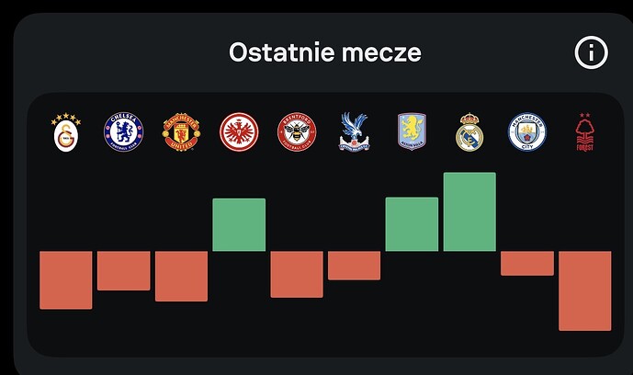
Task: Click the short red Manchester City bar
Action: pos(527,263)
